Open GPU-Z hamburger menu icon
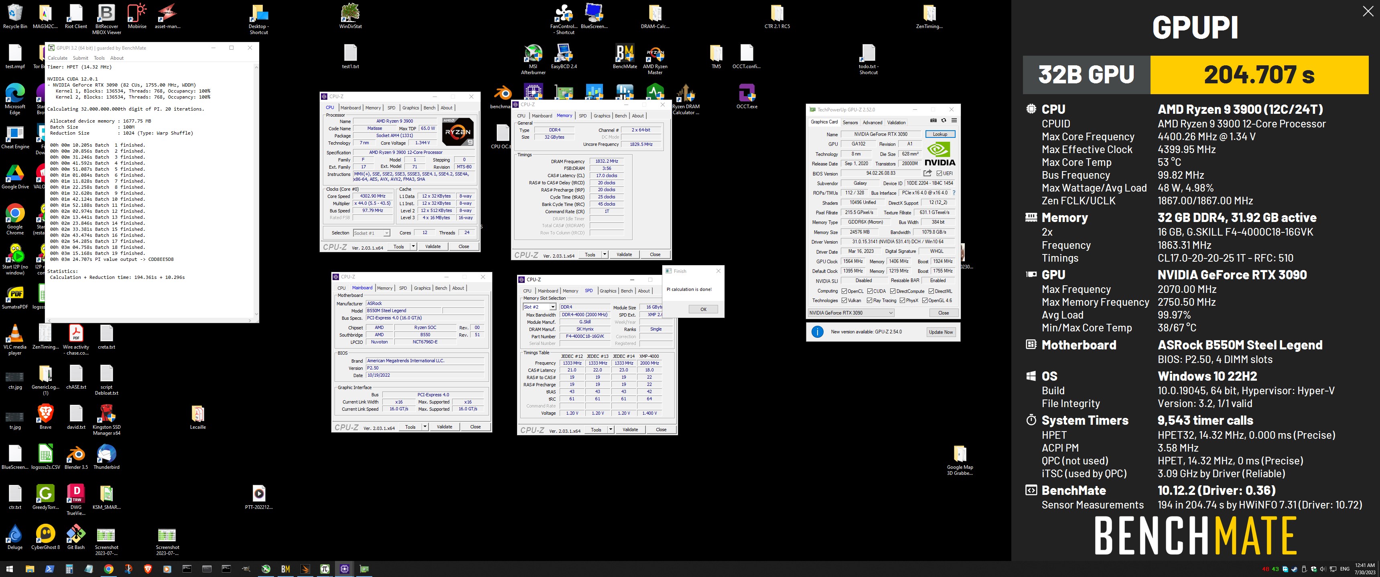The image size is (1380, 577). click(954, 121)
